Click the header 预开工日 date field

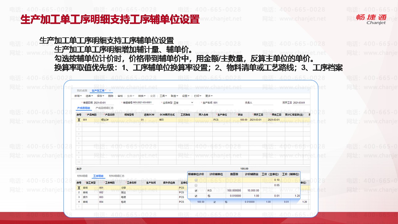(301, 103)
